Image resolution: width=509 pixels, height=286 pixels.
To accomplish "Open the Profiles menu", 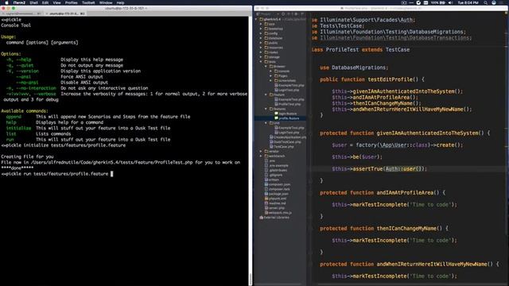I will pyautogui.click(x=71, y=2).
